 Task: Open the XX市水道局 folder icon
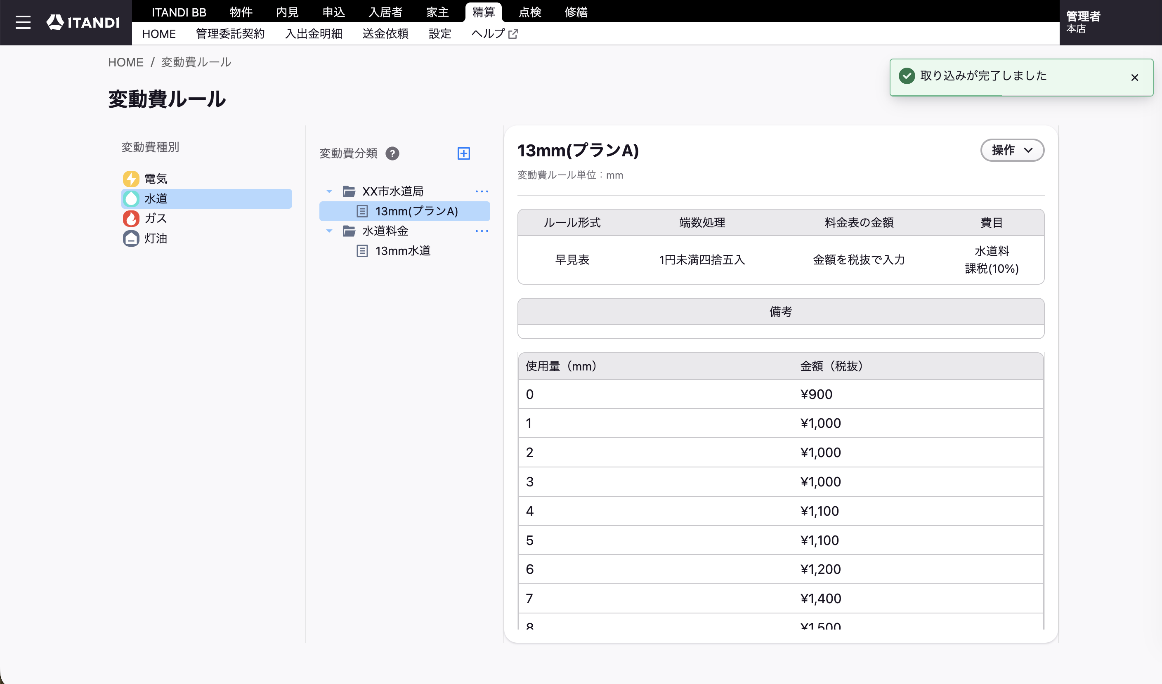(x=349, y=191)
